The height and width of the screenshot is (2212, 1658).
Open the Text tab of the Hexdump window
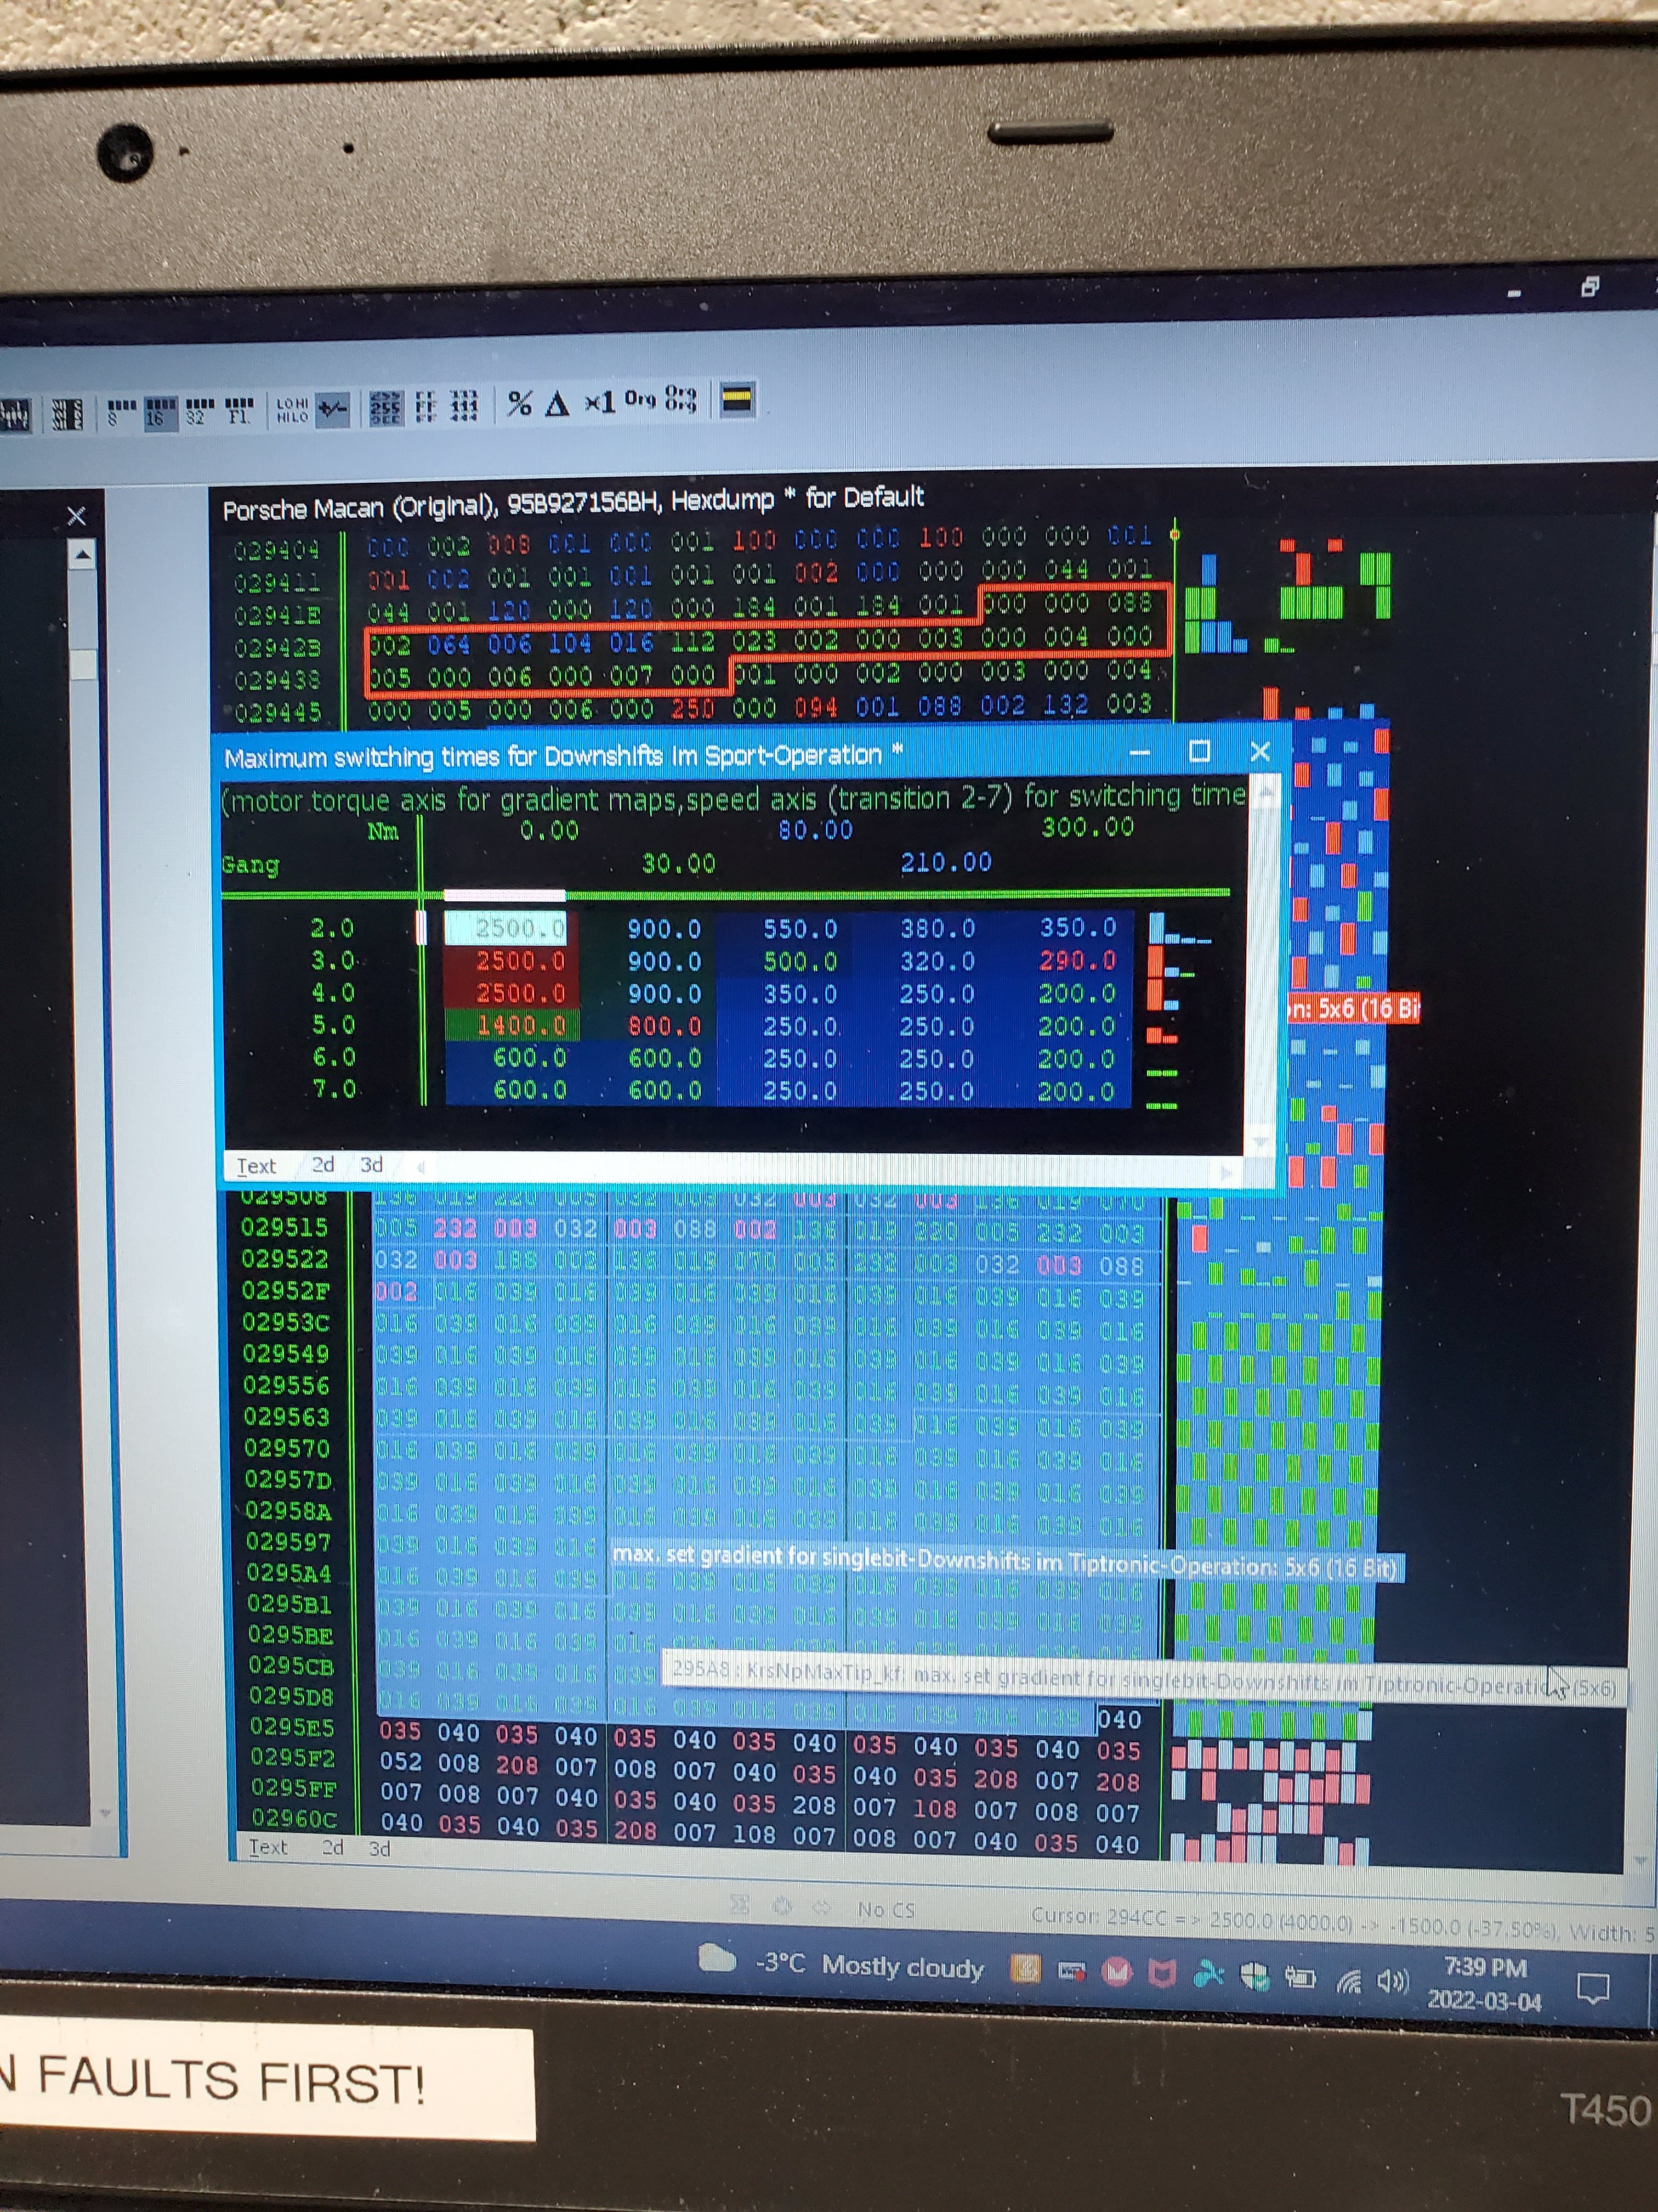point(268,1848)
